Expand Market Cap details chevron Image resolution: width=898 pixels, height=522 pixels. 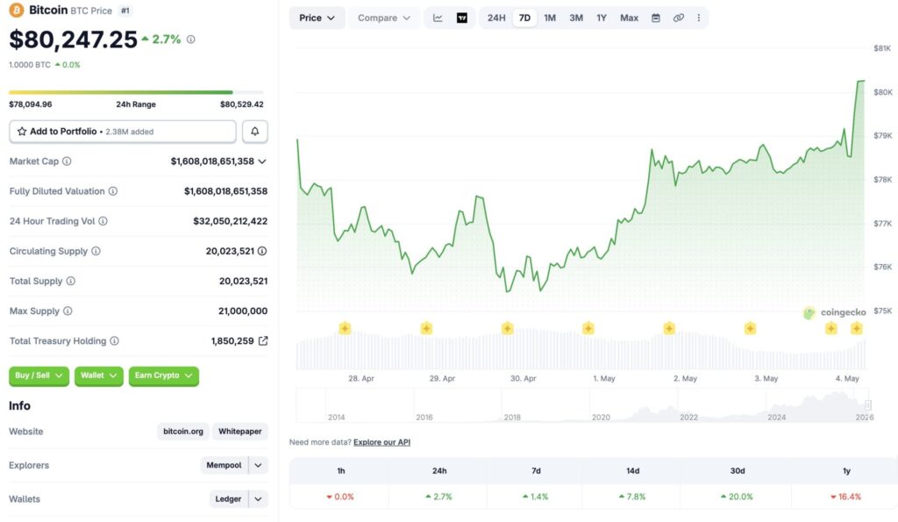pyautogui.click(x=262, y=161)
